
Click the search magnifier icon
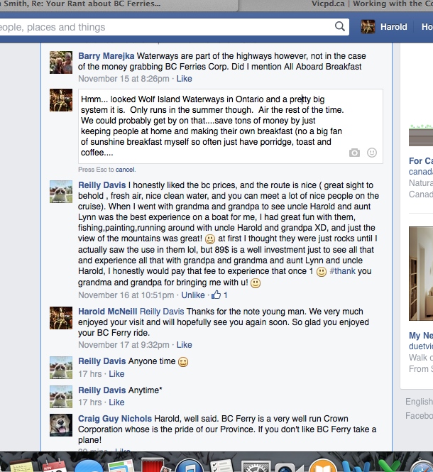pos(340,26)
